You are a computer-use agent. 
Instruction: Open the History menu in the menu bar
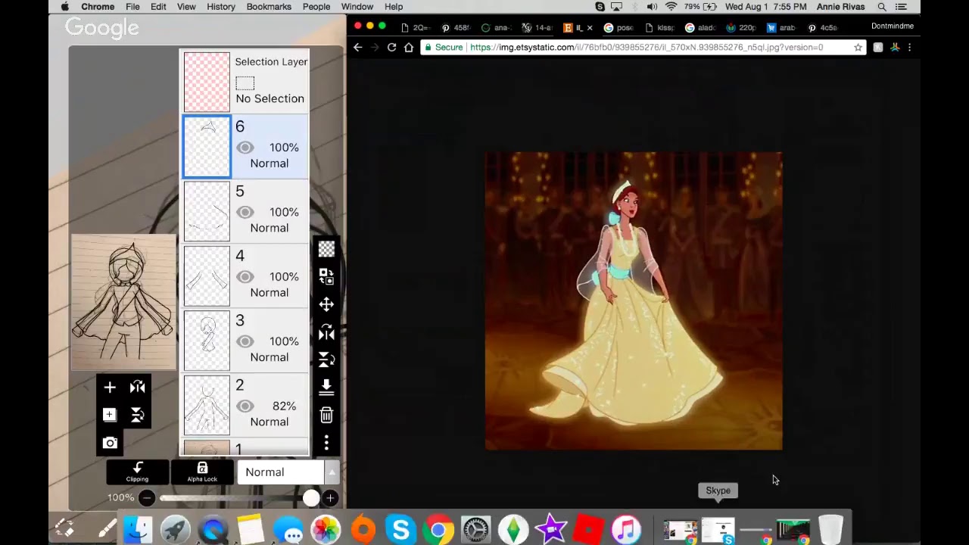[220, 7]
